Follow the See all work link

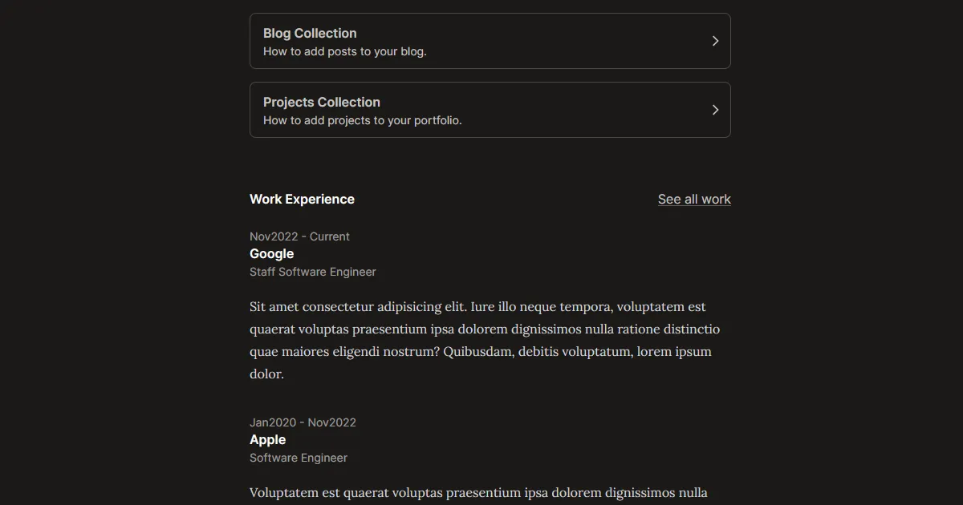694,199
